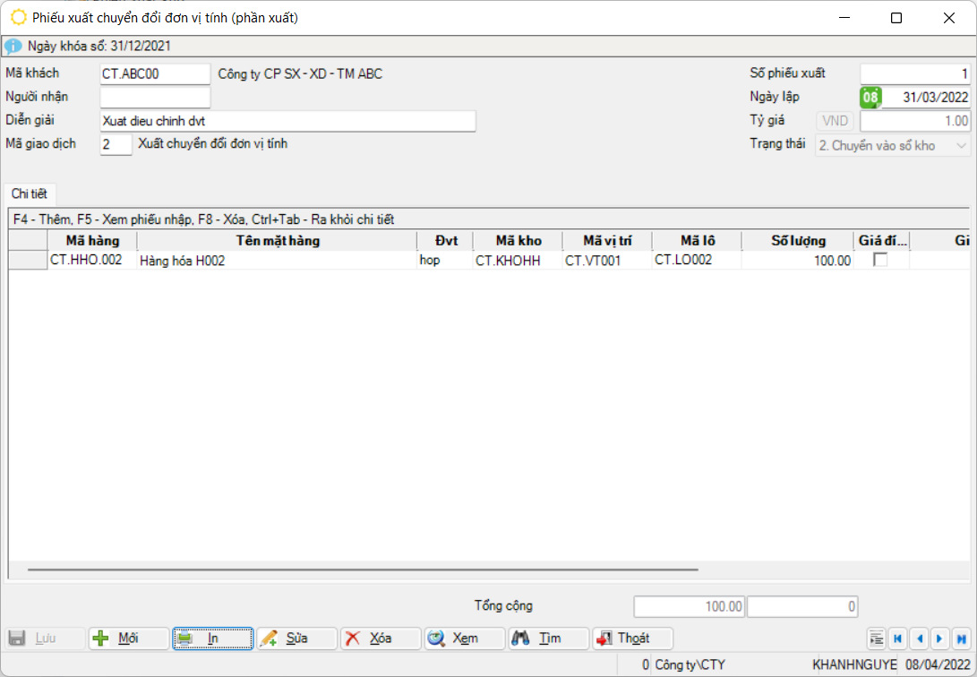Select the Chi tiết tab
977x677 pixels.
click(30, 194)
